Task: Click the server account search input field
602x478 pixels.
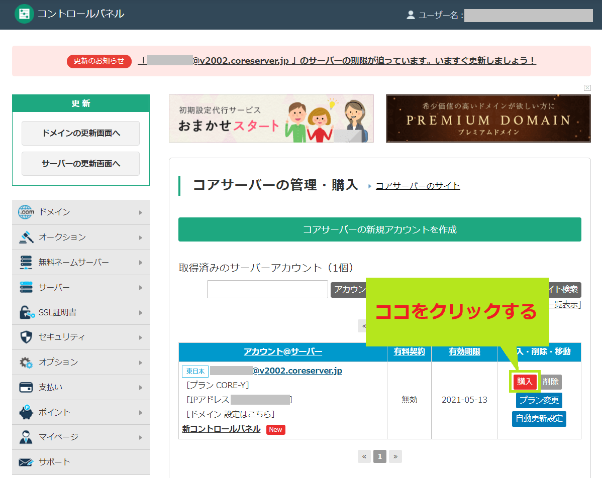Action: (x=267, y=289)
